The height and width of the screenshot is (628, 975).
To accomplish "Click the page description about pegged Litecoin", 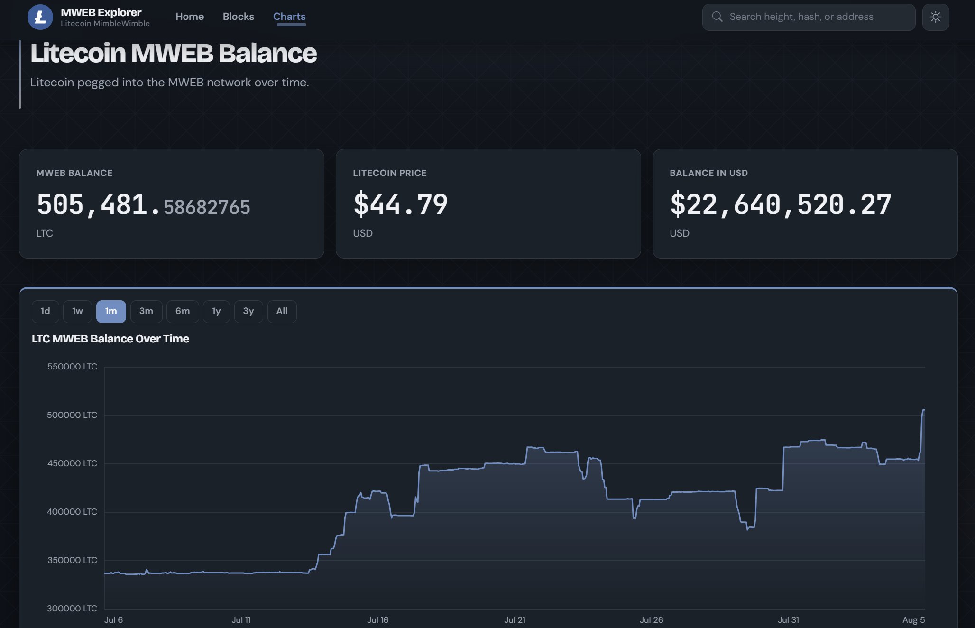I will click(169, 83).
